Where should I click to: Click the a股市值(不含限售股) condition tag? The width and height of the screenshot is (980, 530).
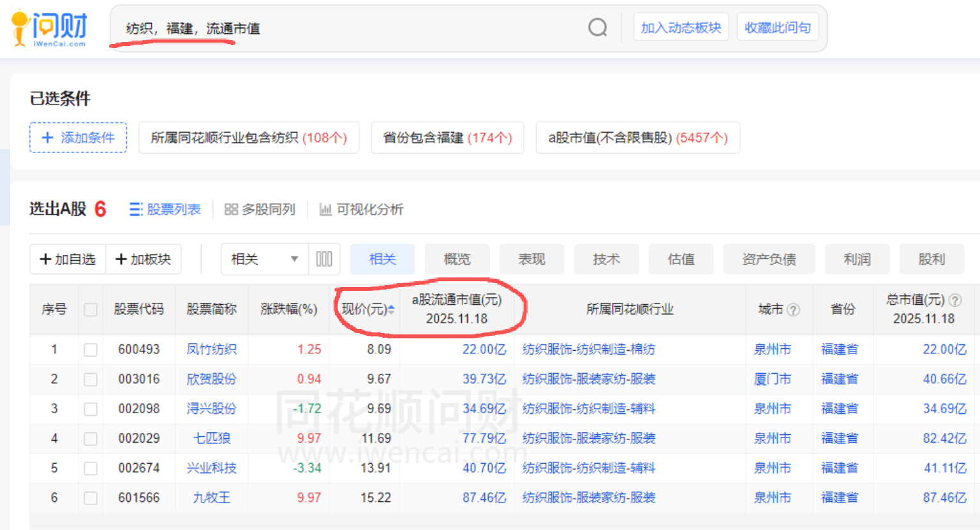638,137
